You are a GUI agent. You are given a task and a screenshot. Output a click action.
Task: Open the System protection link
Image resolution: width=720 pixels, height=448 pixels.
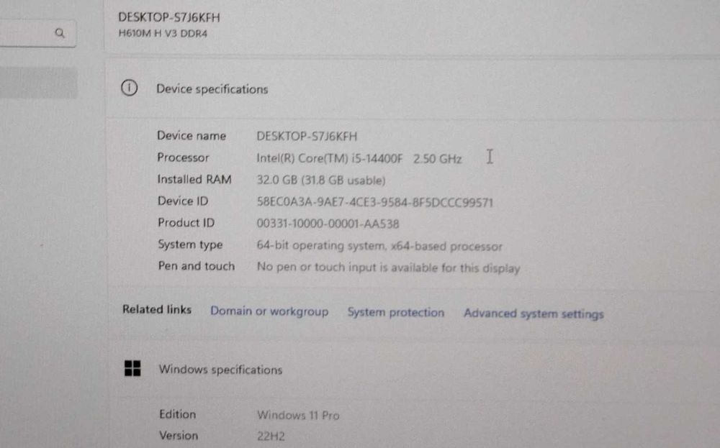(396, 312)
